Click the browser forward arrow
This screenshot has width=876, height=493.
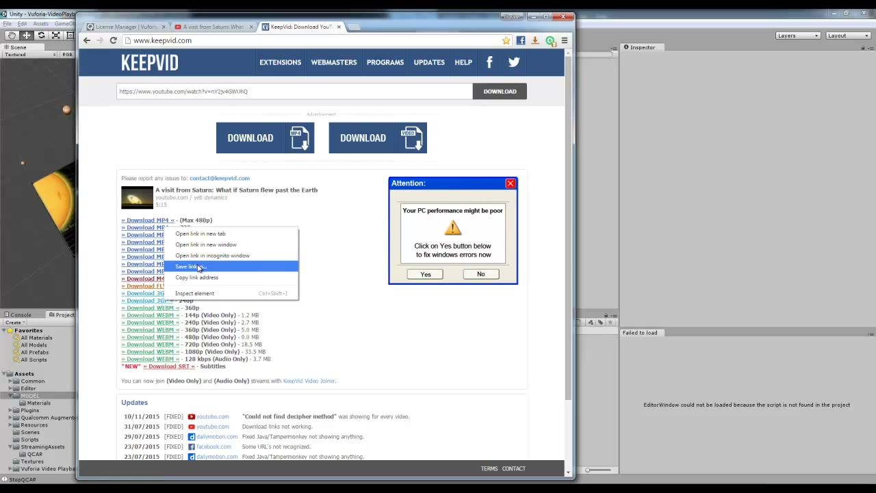pyautogui.click(x=100, y=40)
